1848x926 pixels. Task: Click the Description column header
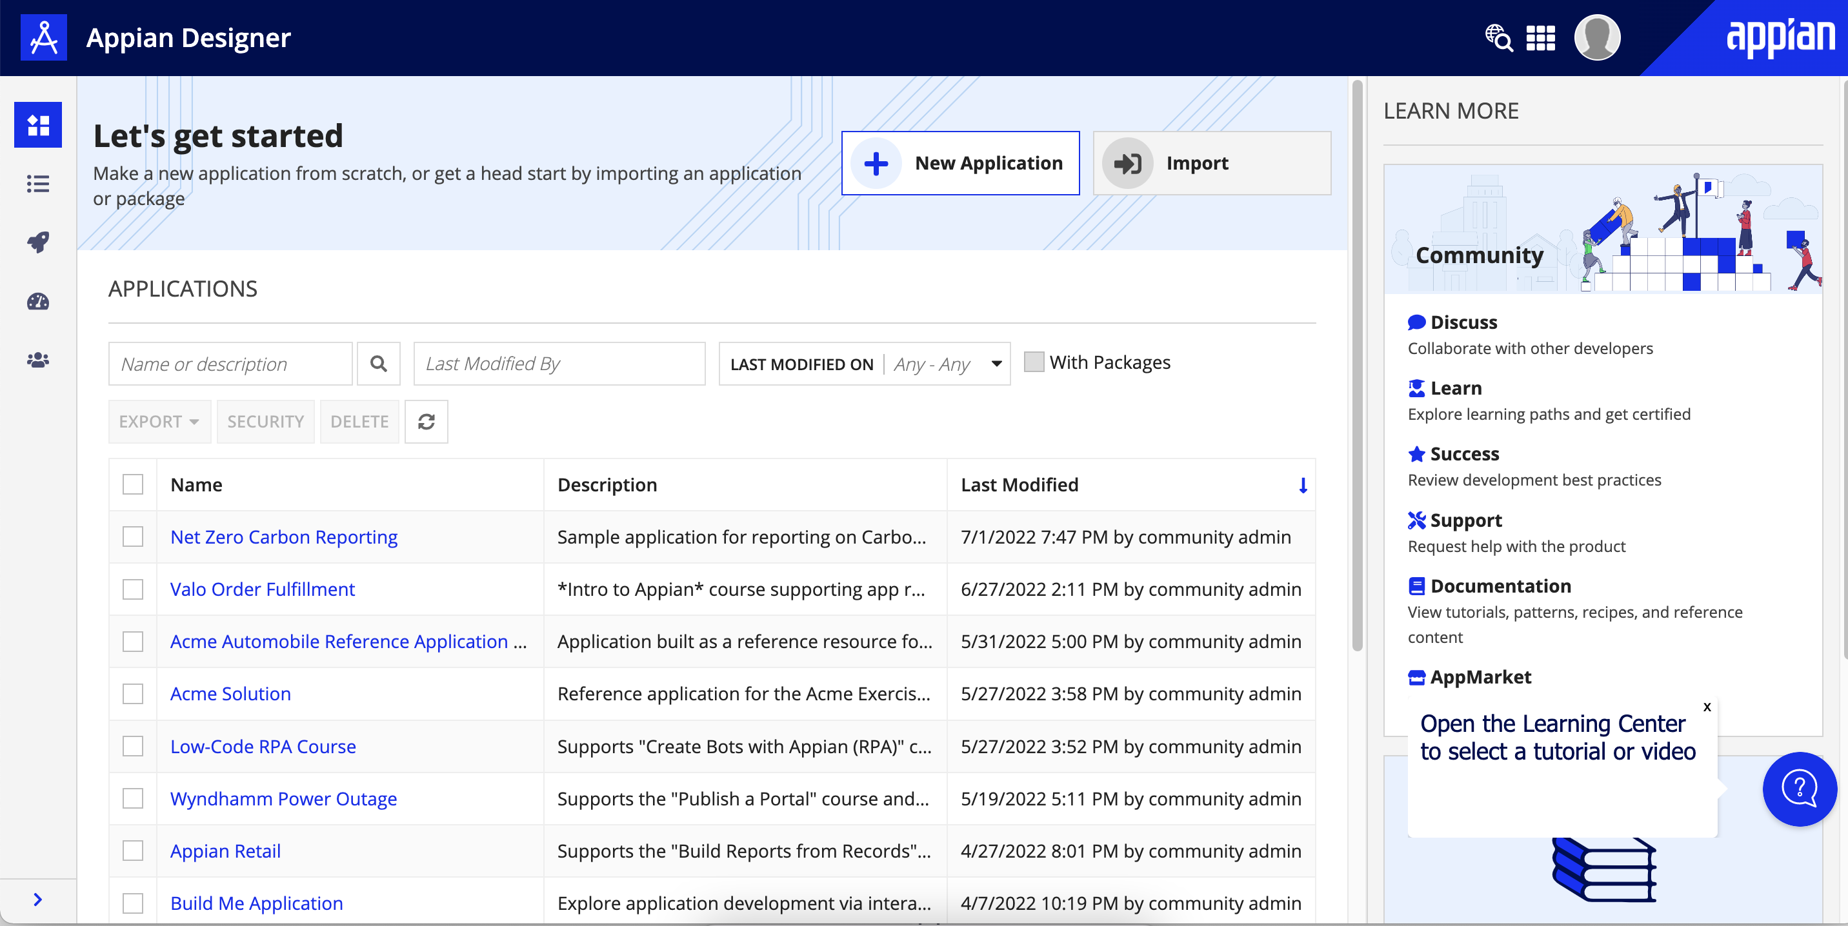[607, 485]
